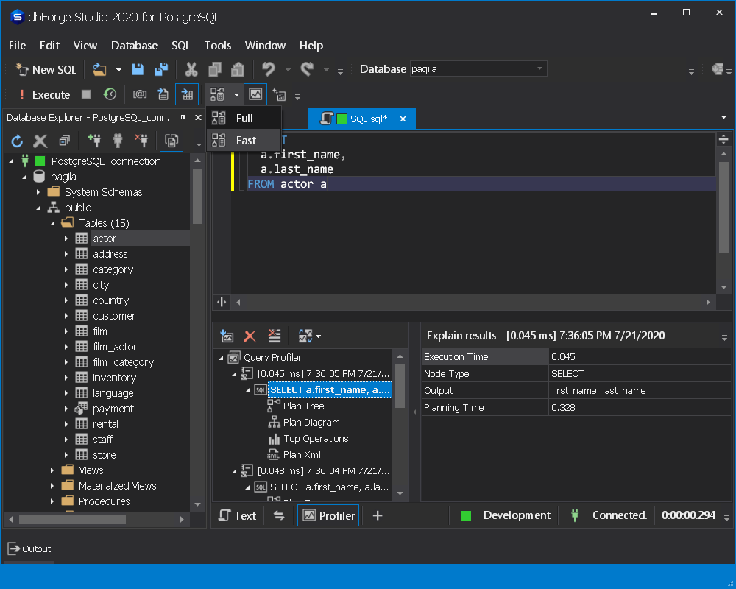Add a new view with plus button
The image size is (736, 589).
(378, 515)
